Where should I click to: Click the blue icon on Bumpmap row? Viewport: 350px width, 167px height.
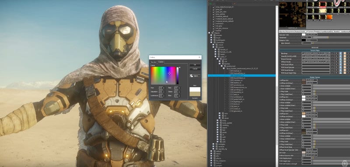[x=341, y=53]
